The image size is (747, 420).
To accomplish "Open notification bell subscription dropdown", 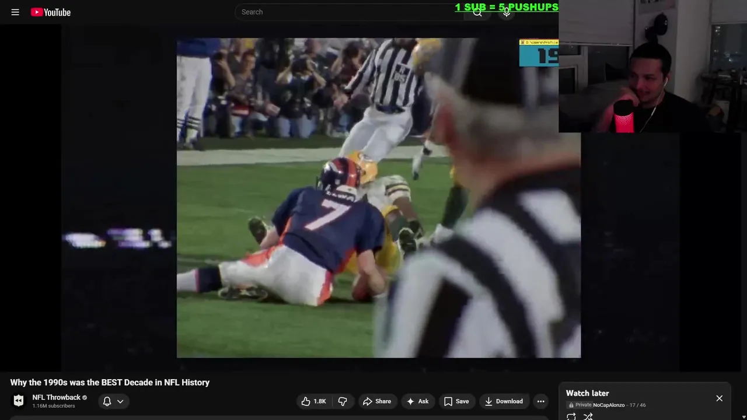I will (x=113, y=401).
